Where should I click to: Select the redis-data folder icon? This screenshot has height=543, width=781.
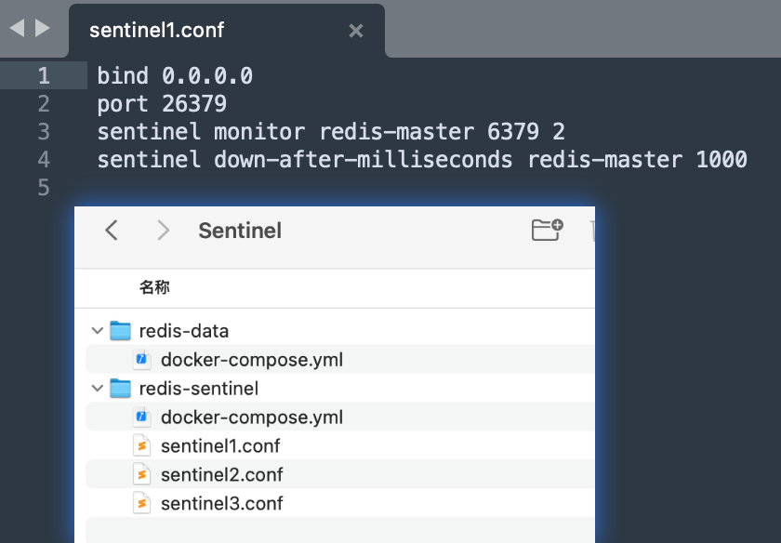[120, 330]
